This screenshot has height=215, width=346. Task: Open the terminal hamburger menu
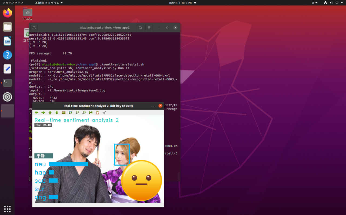pos(149,27)
